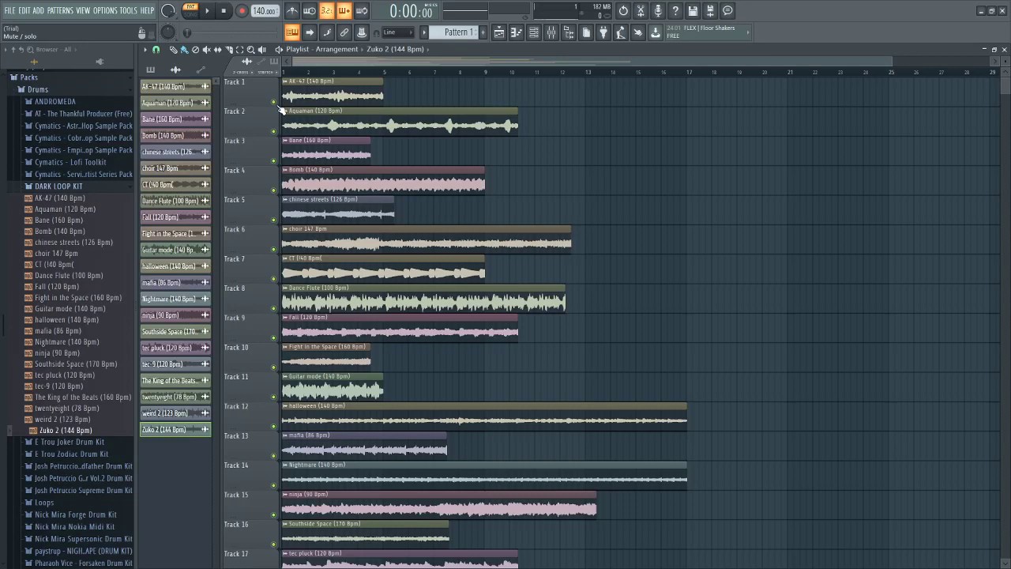Toggle the countdown before recording icon
The image size is (1011, 569).
click(x=326, y=11)
